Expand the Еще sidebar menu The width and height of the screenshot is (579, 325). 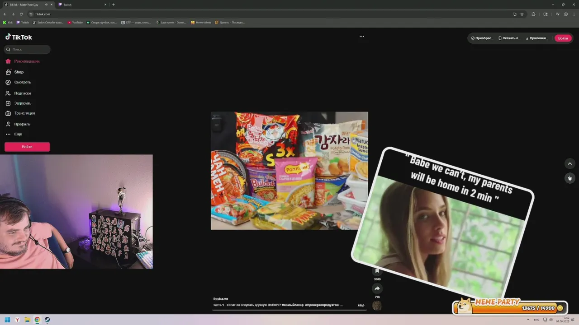tap(14, 134)
